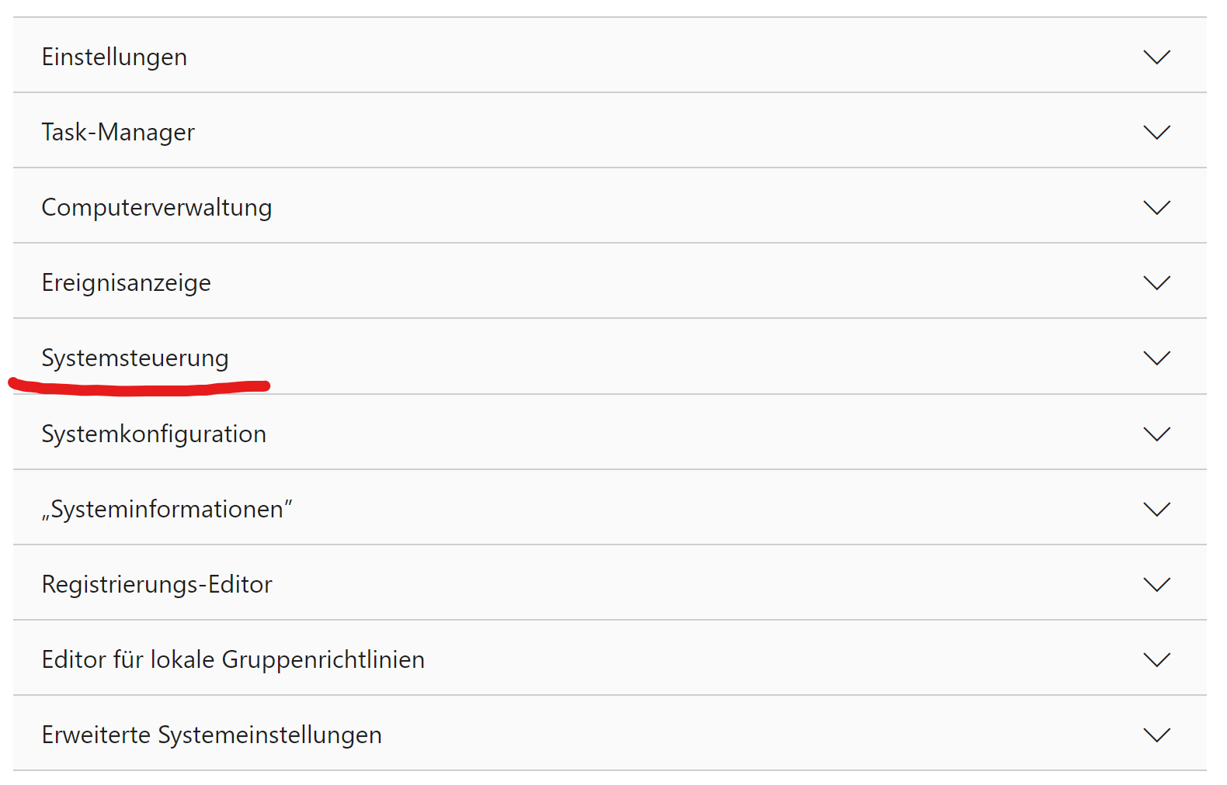Open the Erweiterte Systemeinstellungen heading

pos(212,735)
